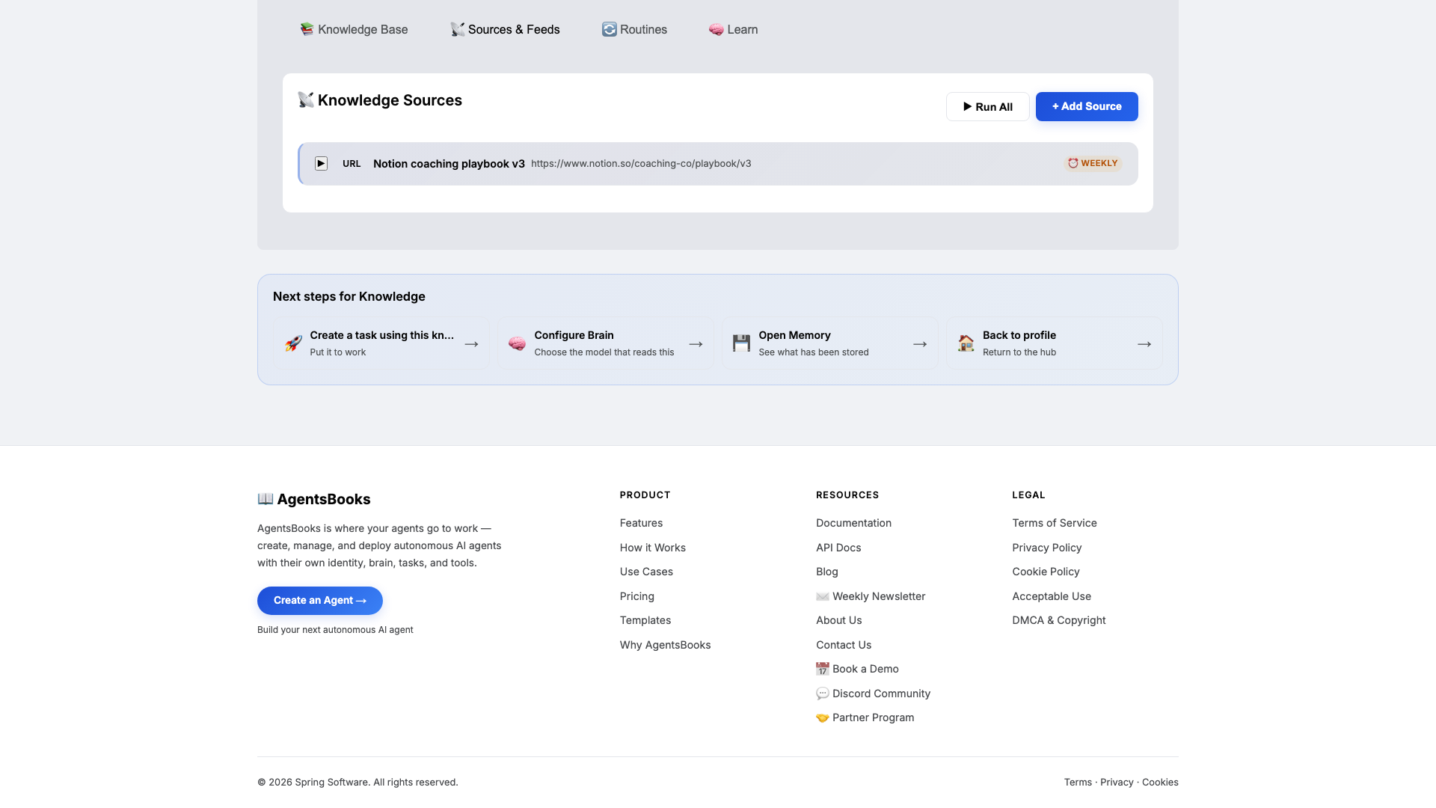Open Notion coaching playbook v3 source name

click(x=449, y=164)
